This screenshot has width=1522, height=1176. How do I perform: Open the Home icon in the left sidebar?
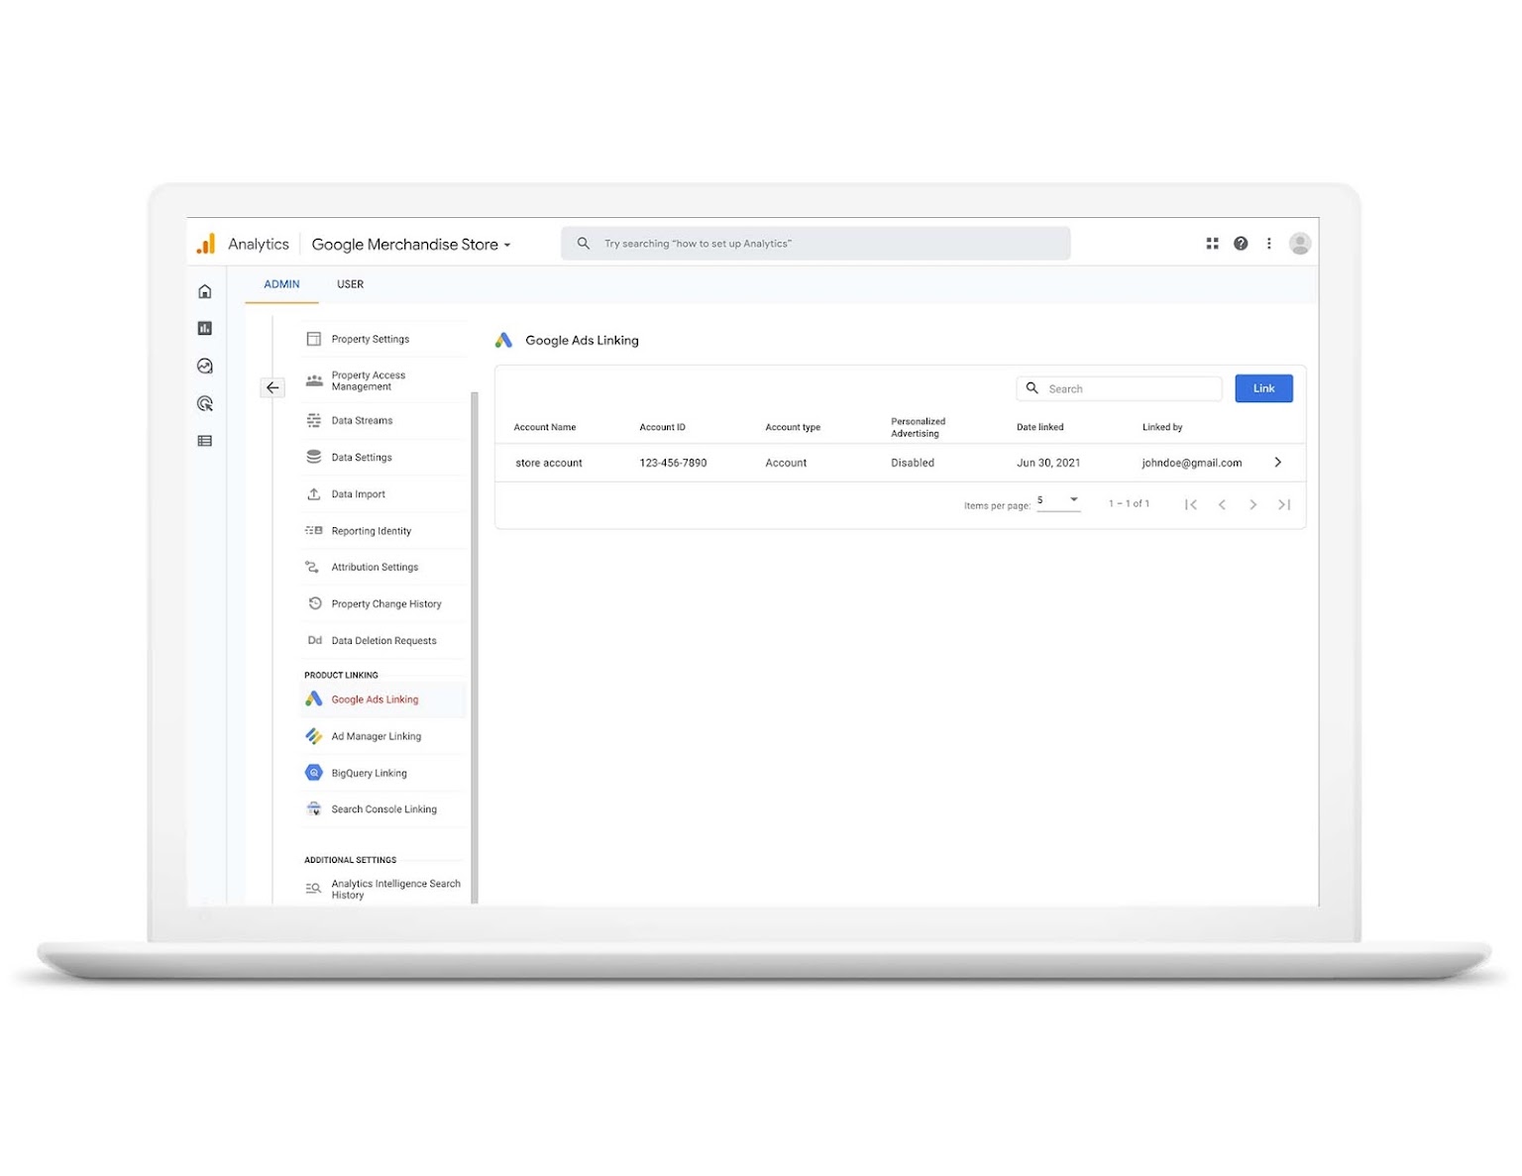click(204, 290)
